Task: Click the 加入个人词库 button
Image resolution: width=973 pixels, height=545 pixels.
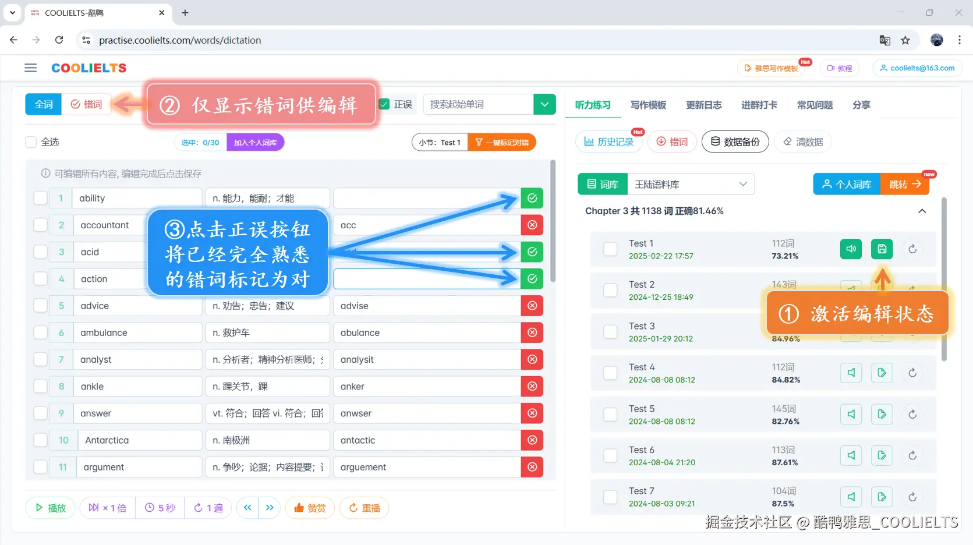Action: click(x=255, y=142)
